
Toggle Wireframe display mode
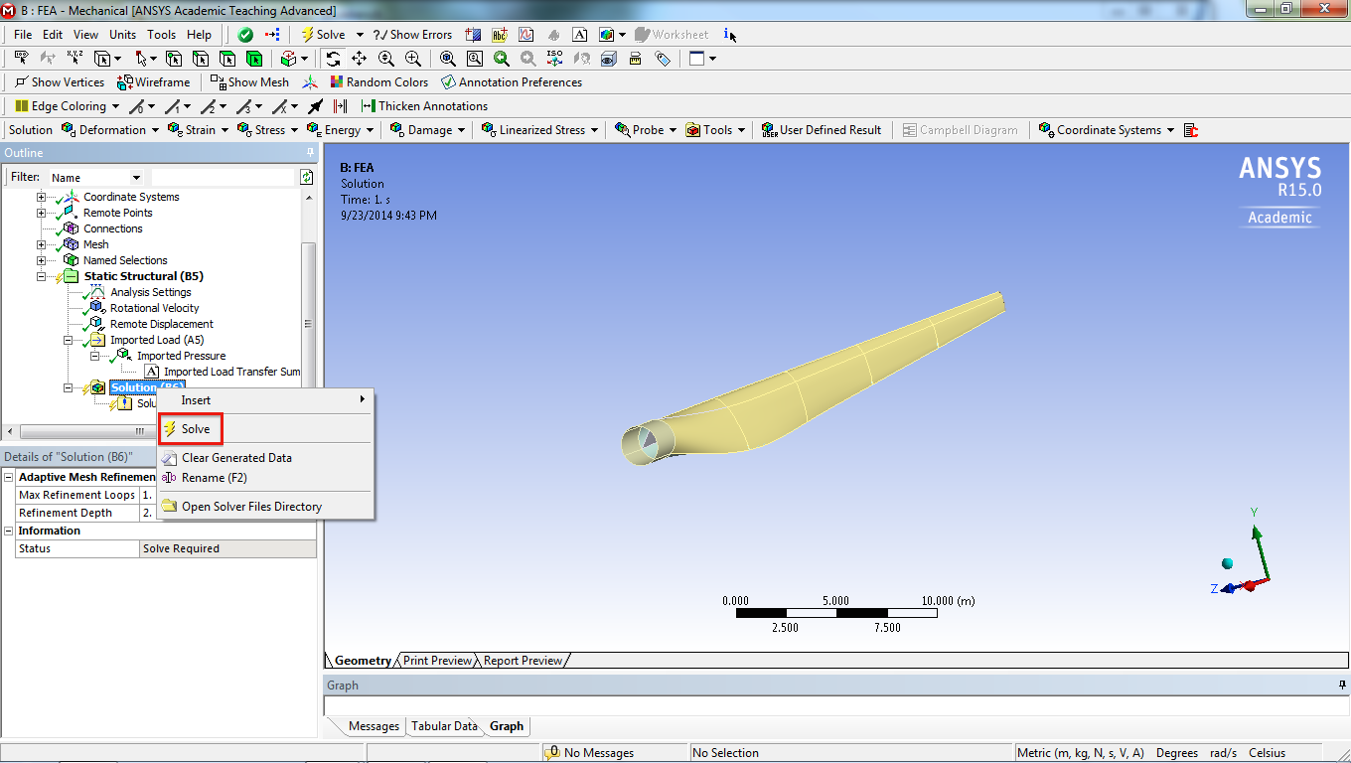click(x=154, y=82)
